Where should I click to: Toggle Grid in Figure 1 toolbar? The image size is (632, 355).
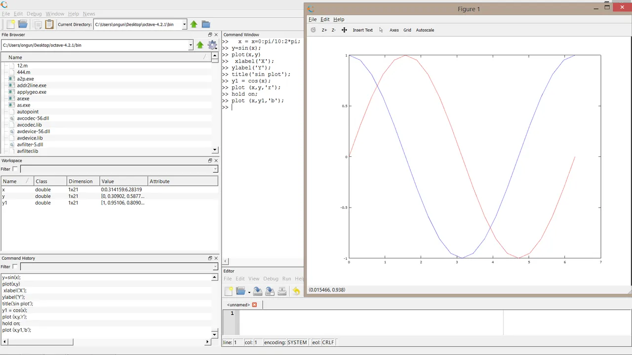pyautogui.click(x=407, y=30)
